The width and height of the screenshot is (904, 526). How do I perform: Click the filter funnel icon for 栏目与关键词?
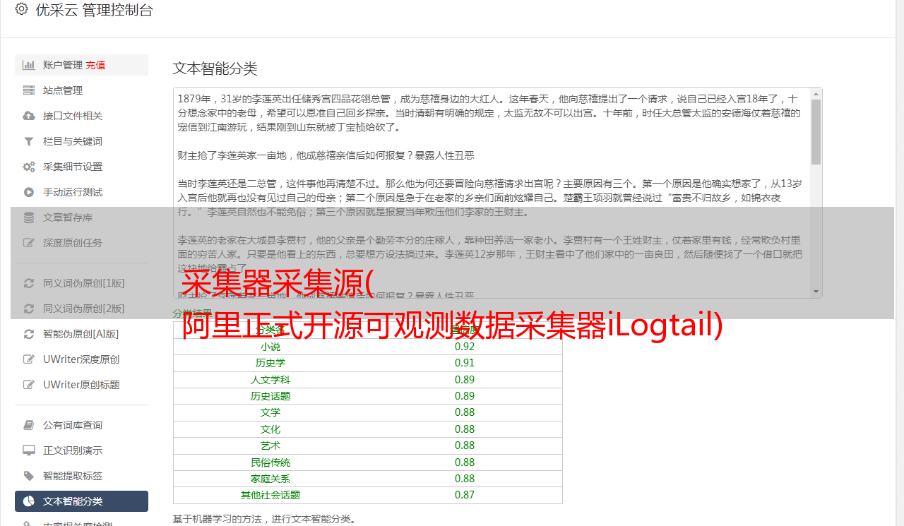[29, 141]
